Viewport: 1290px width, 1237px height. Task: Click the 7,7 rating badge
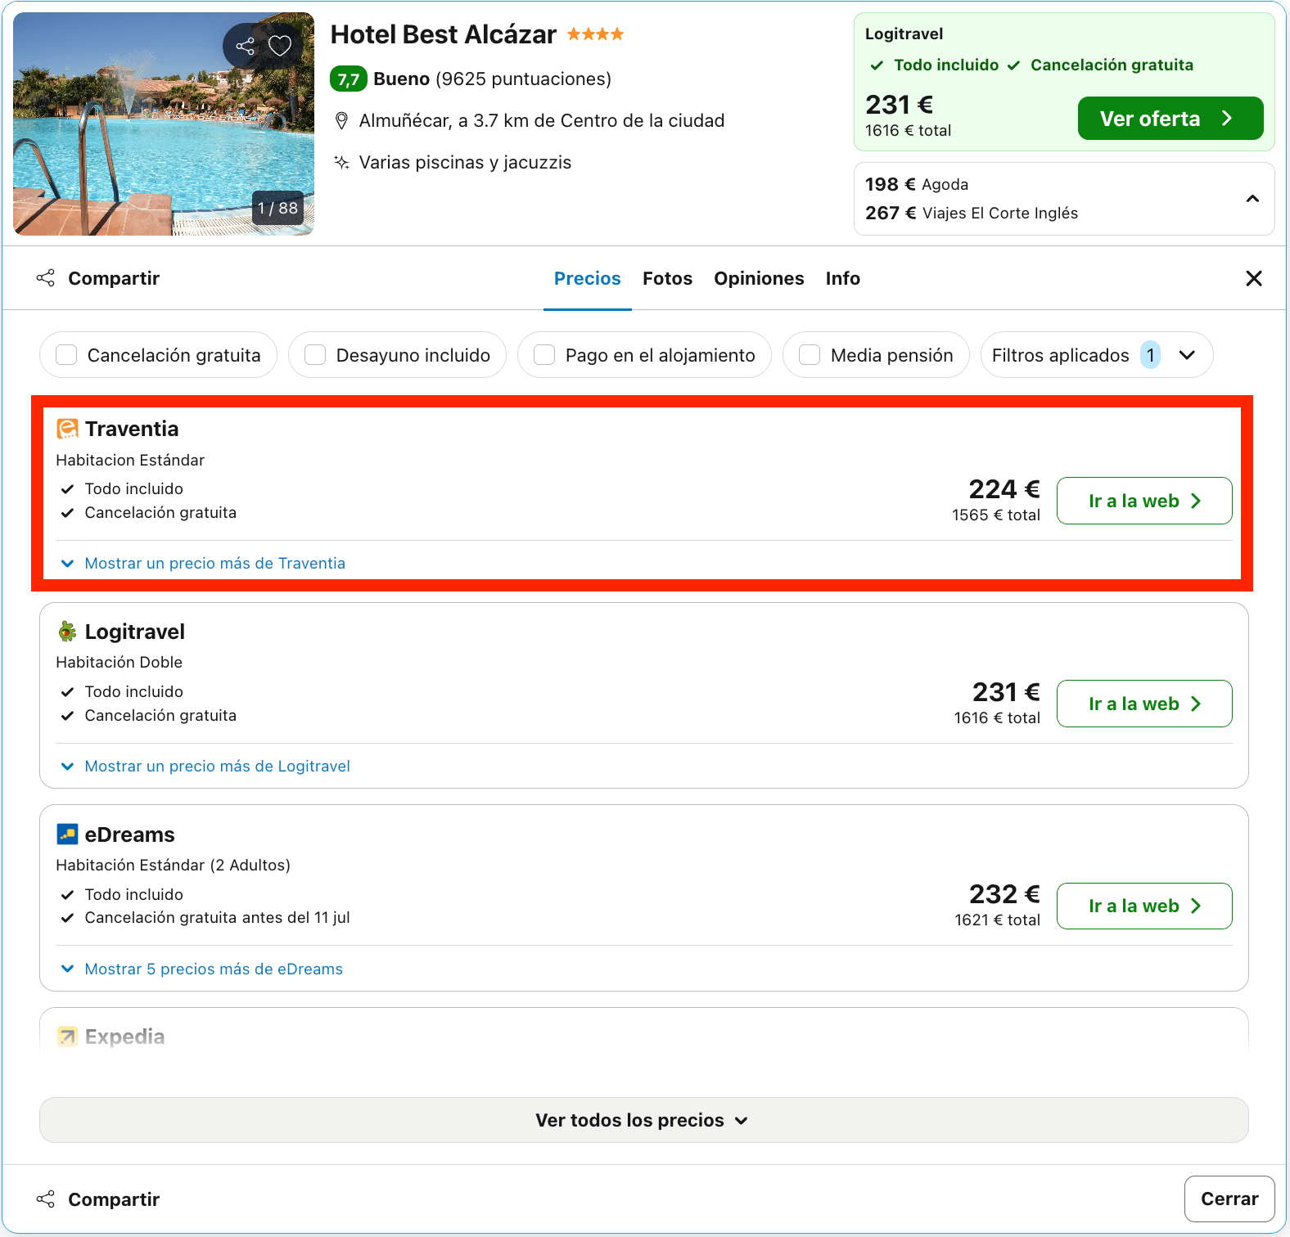tap(348, 79)
